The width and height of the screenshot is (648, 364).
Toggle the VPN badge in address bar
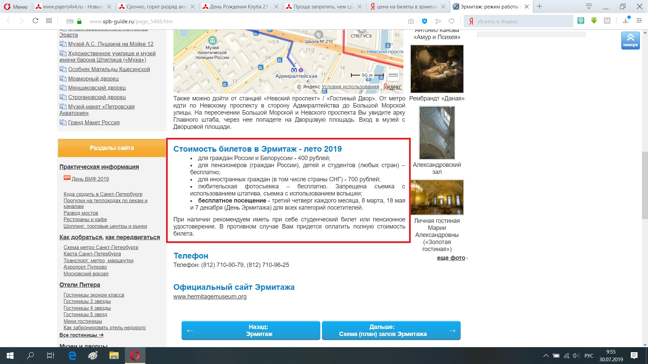pyautogui.click(x=70, y=21)
